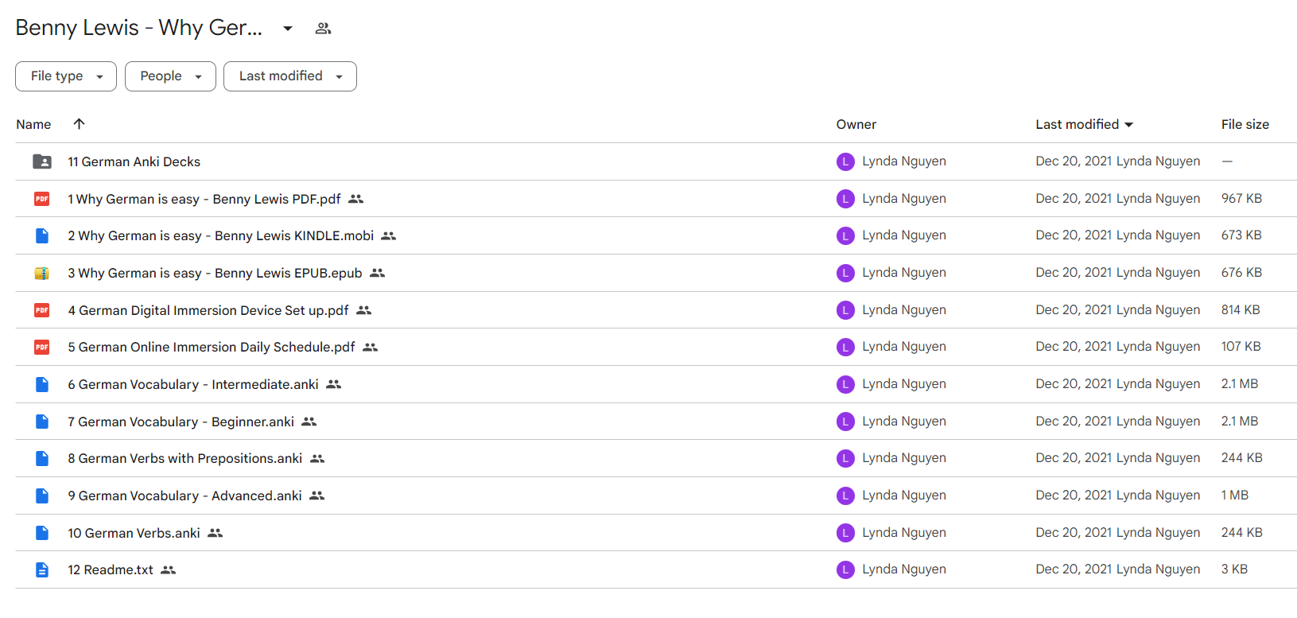The image size is (1297, 618).
Task: Sort by the Name column header
Action: [x=33, y=125]
